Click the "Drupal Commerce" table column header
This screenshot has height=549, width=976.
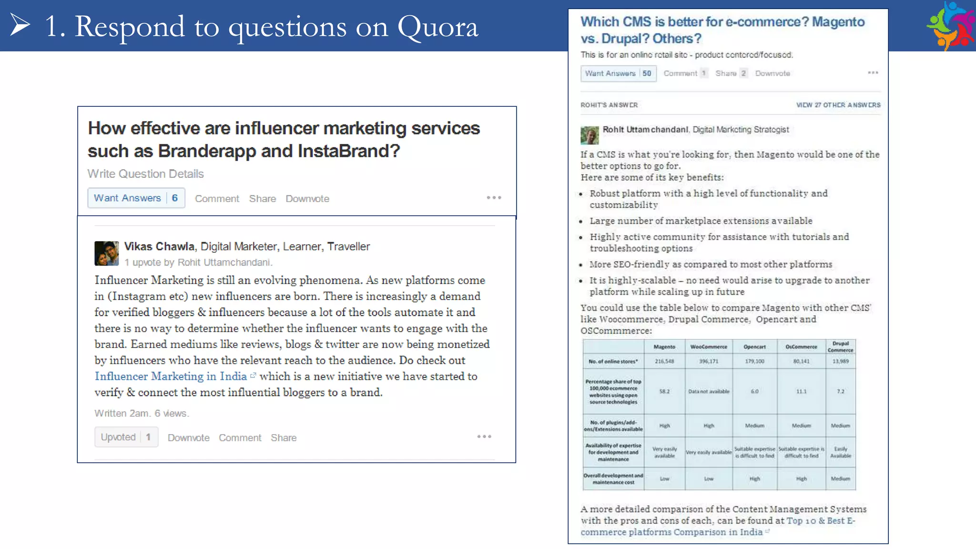(840, 346)
